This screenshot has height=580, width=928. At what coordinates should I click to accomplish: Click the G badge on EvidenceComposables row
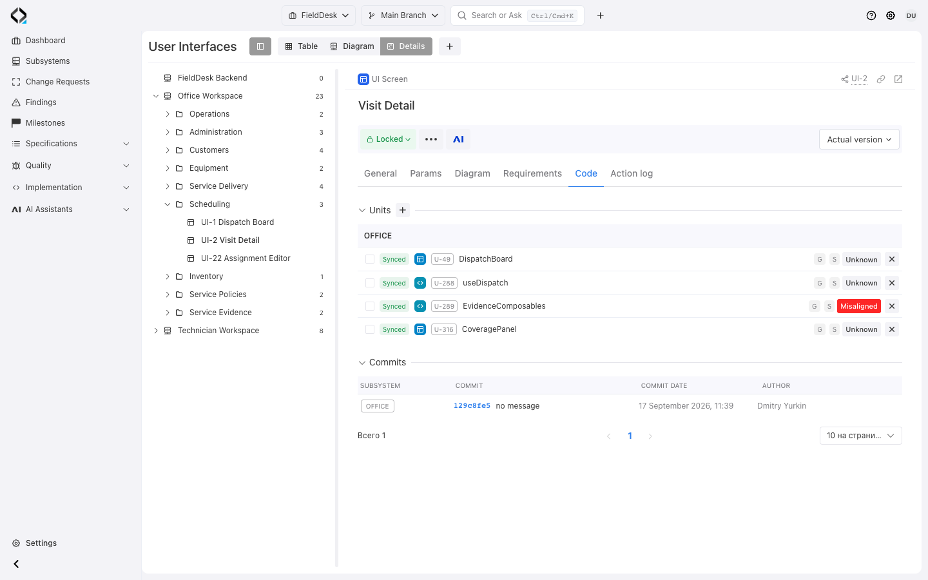[x=815, y=306]
